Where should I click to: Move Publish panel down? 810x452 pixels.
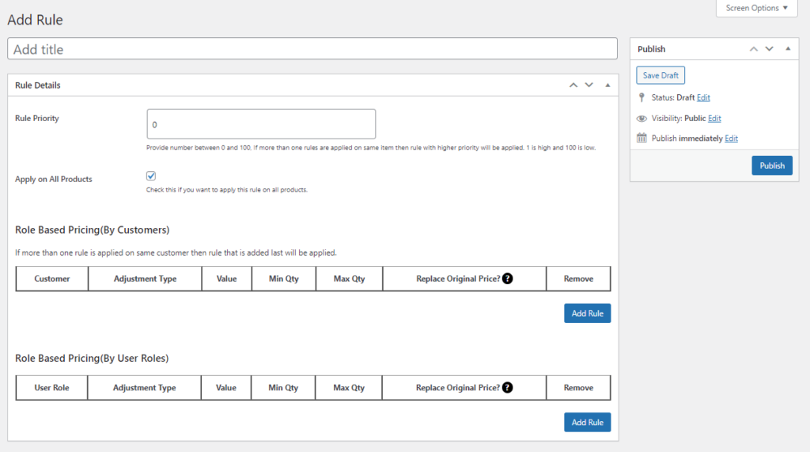tap(769, 49)
